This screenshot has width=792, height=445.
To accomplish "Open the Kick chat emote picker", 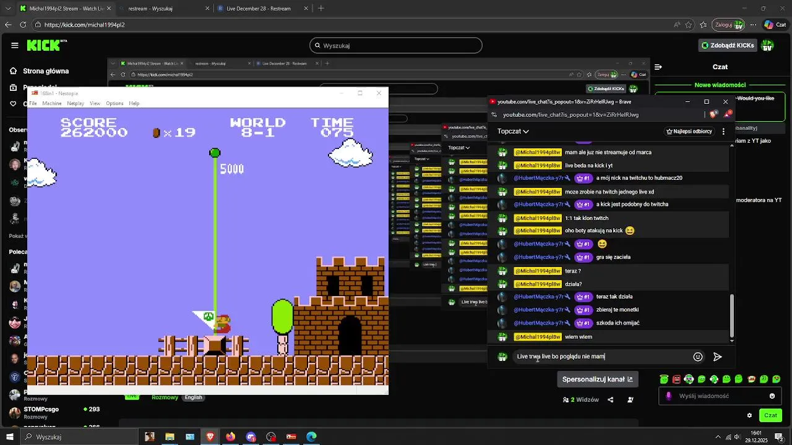I will (x=772, y=396).
